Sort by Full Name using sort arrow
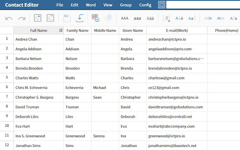Image resolution: width=240 pixels, height=150 pixels. [61, 30]
